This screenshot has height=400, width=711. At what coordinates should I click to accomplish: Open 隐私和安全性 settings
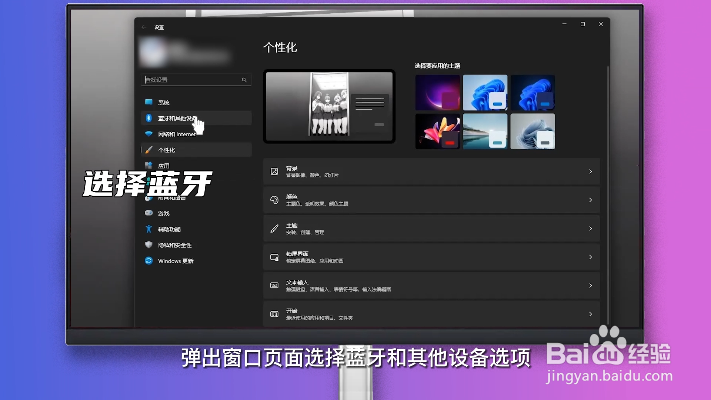click(x=196, y=245)
